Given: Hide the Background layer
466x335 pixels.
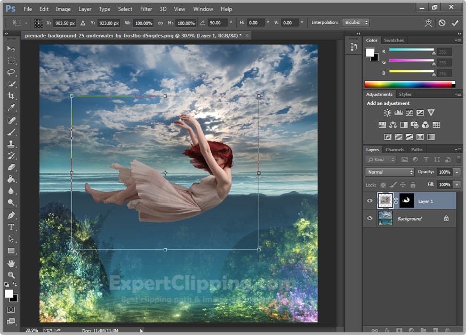Looking at the screenshot, I should pyautogui.click(x=369, y=218).
